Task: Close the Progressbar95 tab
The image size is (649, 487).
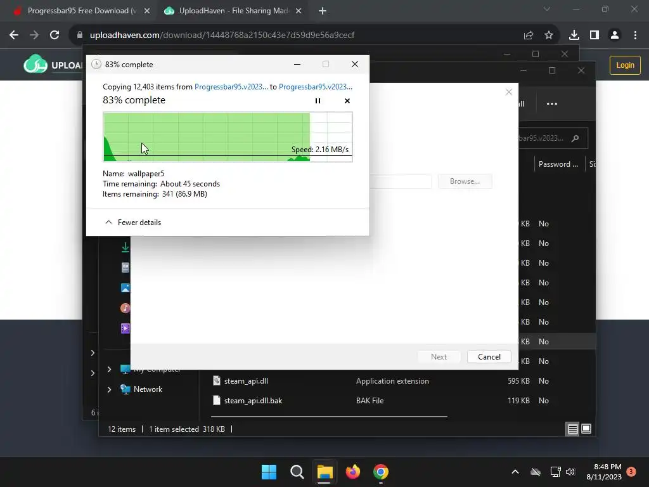Action: point(147,11)
